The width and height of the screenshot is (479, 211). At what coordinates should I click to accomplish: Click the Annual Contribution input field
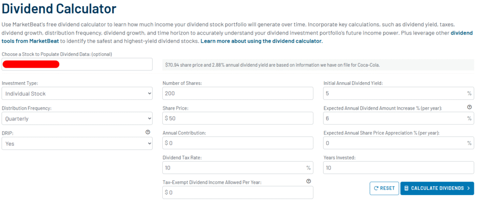pos(238,143)
